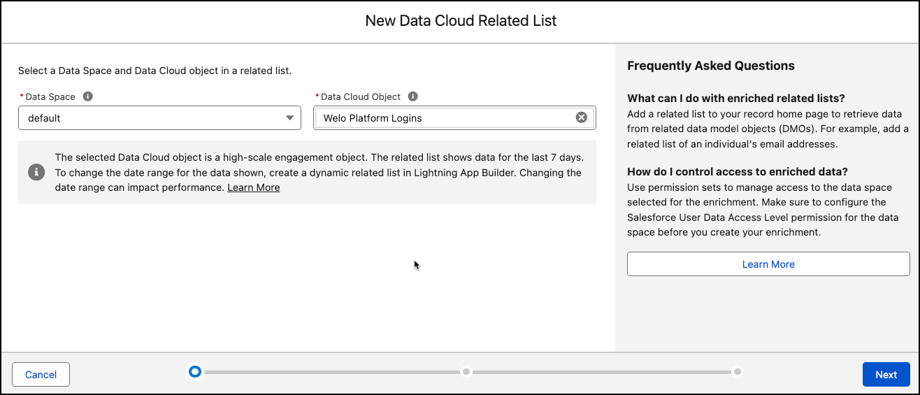Click the Data Space field label
The image size is (920, 395).
pos(51,97)
